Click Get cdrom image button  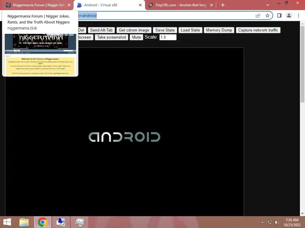[x=134, y=30]
